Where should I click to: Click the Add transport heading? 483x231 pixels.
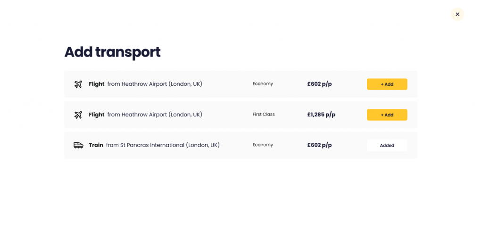tap(112, 52)
